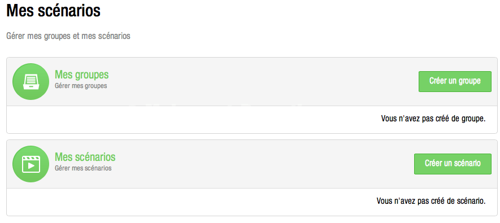
Task: Click the green clapperboard icon for Mes scénarios
Action: coord(31,164)
